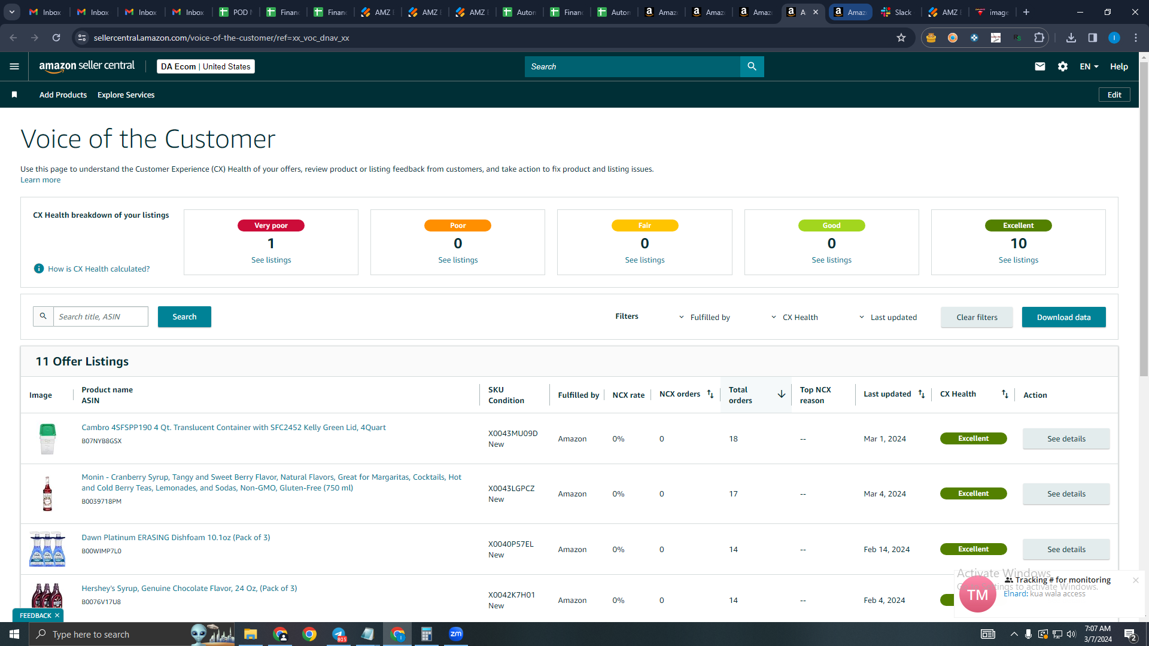Open File Explorer from taskbar
The image size is (1149, 646).
(x=250, y=634)
